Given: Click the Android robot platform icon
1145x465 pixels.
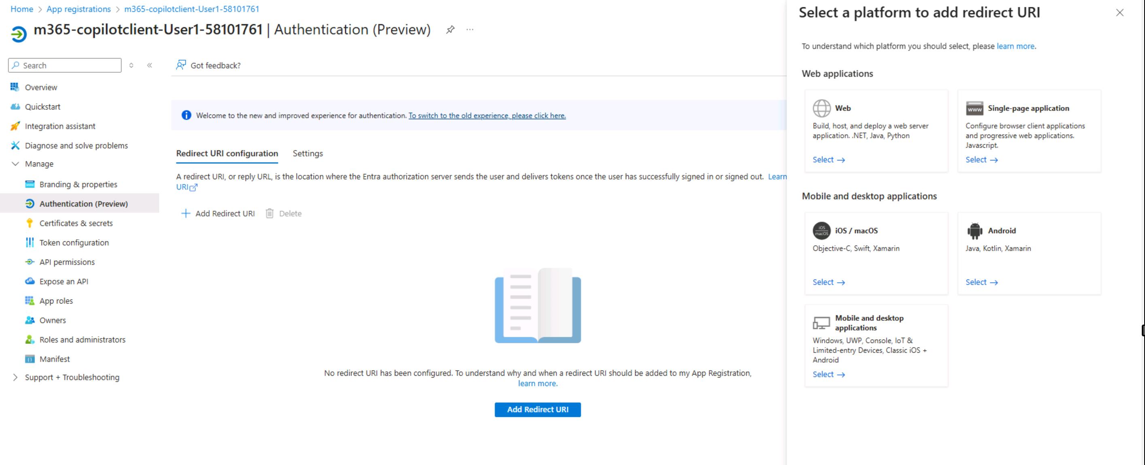Looking at the screenshot, I should pyautogui.click(x=974, y=230).
